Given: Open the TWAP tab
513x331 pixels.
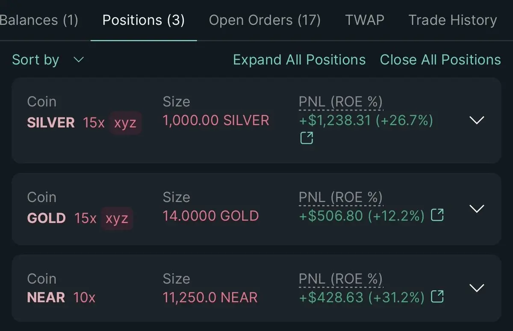Looking at the screenshot, I should 364,20.
